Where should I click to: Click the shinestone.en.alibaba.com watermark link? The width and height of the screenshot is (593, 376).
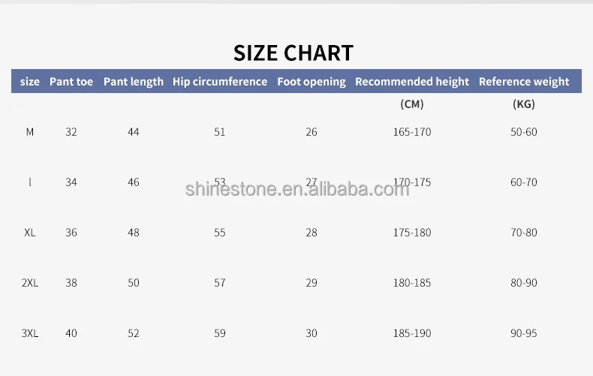click(297, 188)
